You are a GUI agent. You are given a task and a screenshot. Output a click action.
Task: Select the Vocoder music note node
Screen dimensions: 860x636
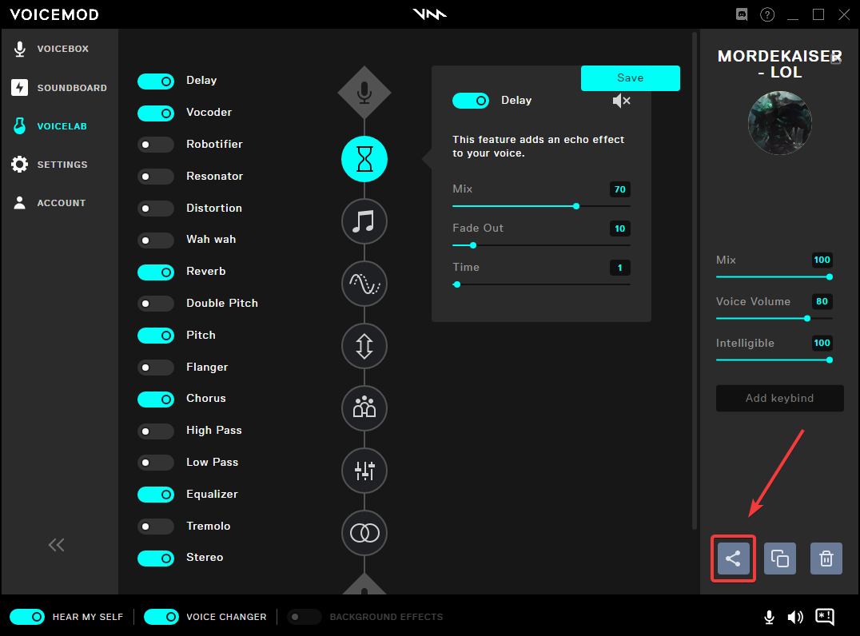364,221
